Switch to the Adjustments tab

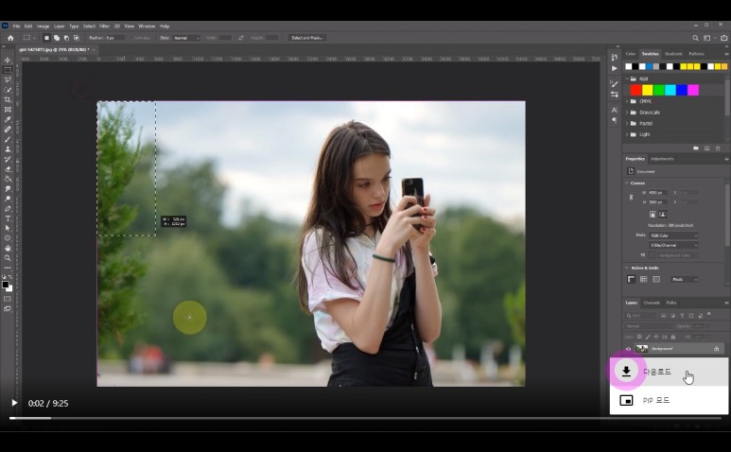662,159
